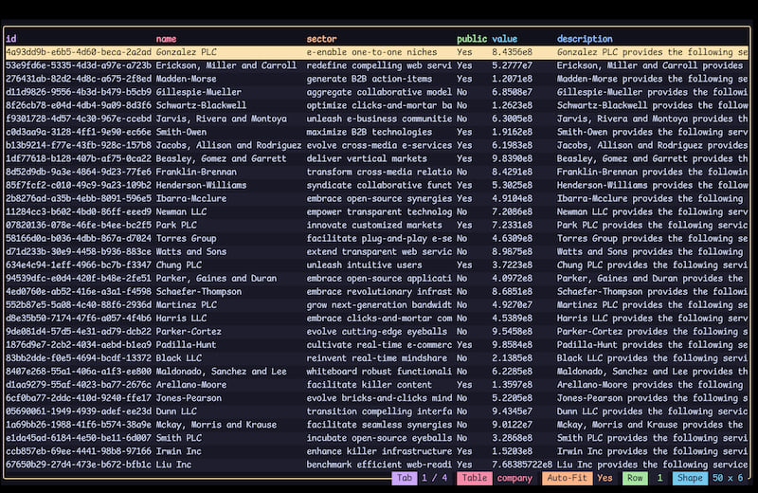
Task: Select the Smith PLC name cell
Action: pyautogui.click(x=179, y=438)
